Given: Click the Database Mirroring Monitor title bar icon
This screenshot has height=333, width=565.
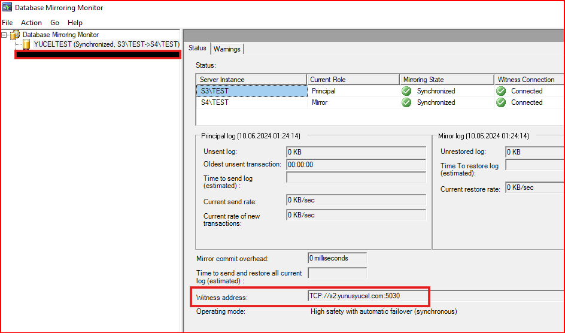Looking at the screenshot, I should tap(7, 8).
